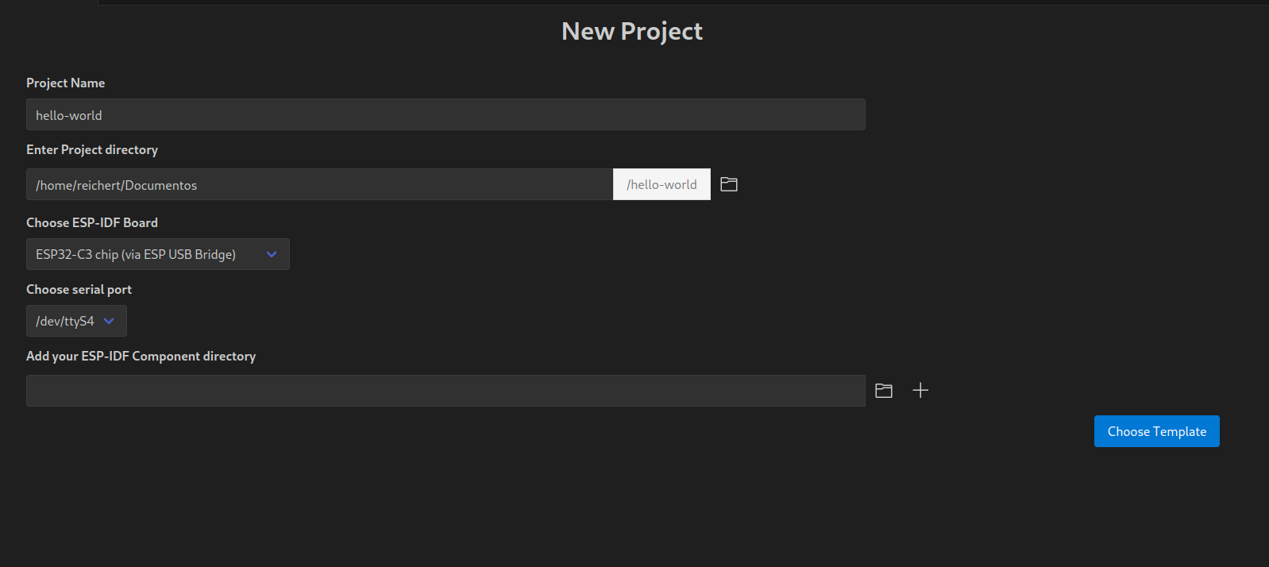This screenshot has height=567, width=1269.
Task: Focus the empty component directory field
Action: click(445, 391)
